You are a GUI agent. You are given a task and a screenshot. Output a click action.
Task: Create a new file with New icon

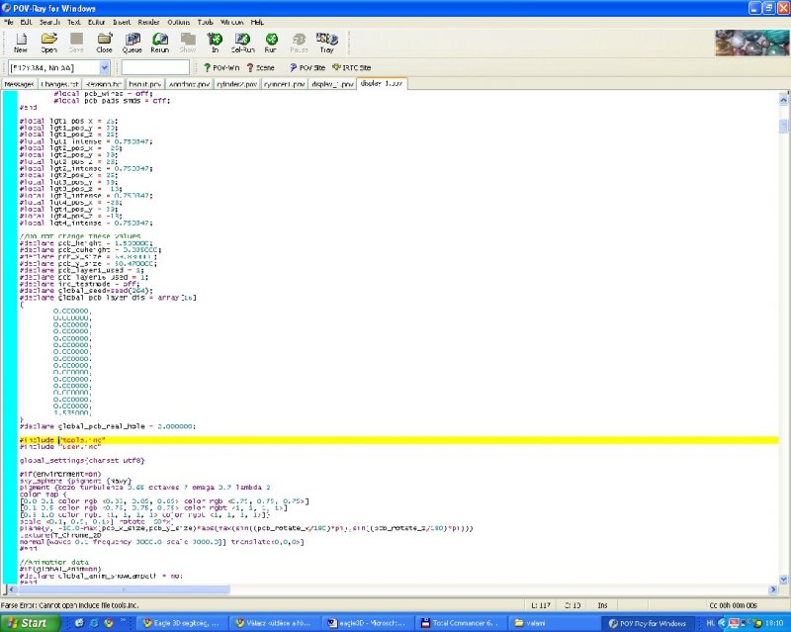21,43
